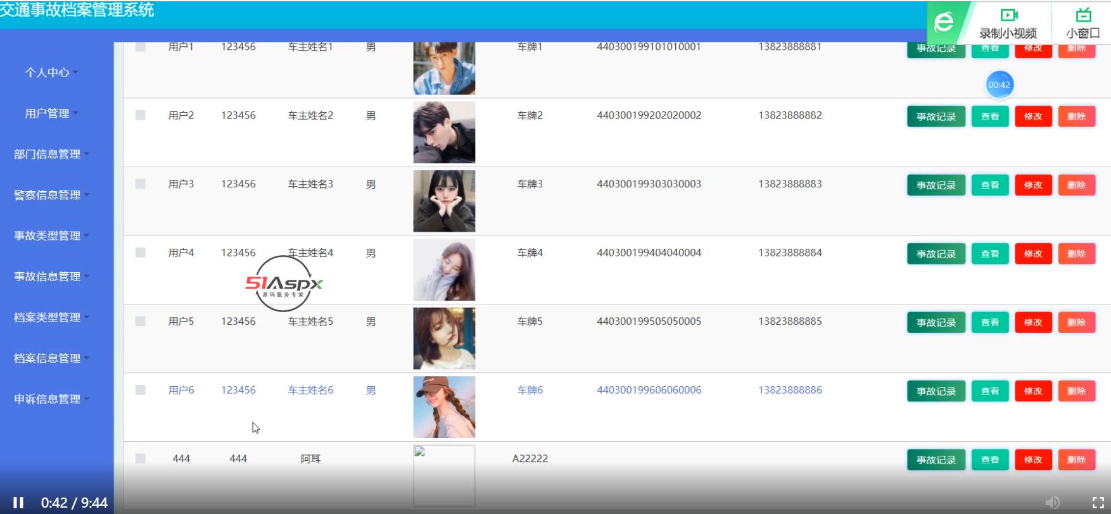
Task: Click 查看 in the 444 row
Action: click(x=990, y=460)
